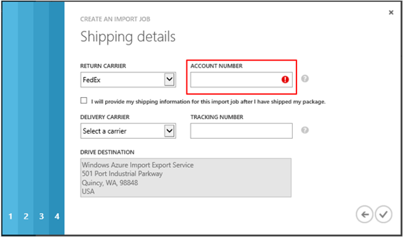Click the 'RETURN CARRIER' label

[x=103, y=66]
